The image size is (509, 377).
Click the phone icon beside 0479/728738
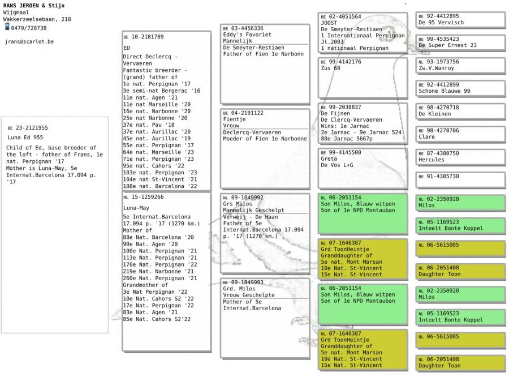7,27
